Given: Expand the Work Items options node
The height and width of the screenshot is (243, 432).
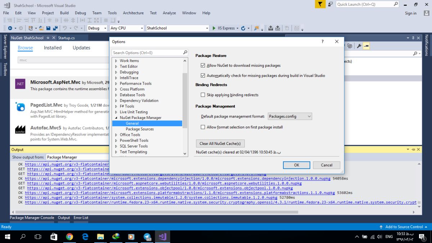Looking at the screenshot, I should pyautogui.click(x=116, y=61).
